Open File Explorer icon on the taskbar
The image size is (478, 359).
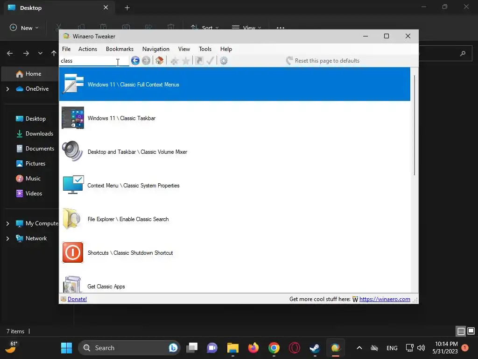pos(233,348)
